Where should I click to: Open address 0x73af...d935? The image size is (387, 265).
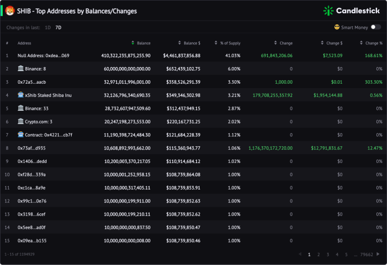32,148
